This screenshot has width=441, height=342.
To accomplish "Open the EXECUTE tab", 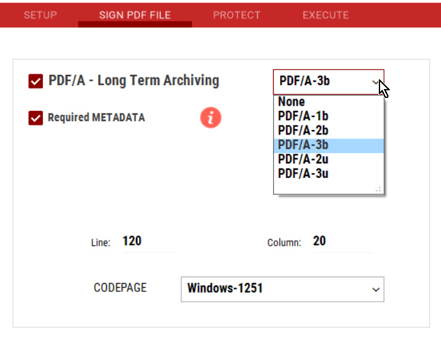I will [326, 15].
